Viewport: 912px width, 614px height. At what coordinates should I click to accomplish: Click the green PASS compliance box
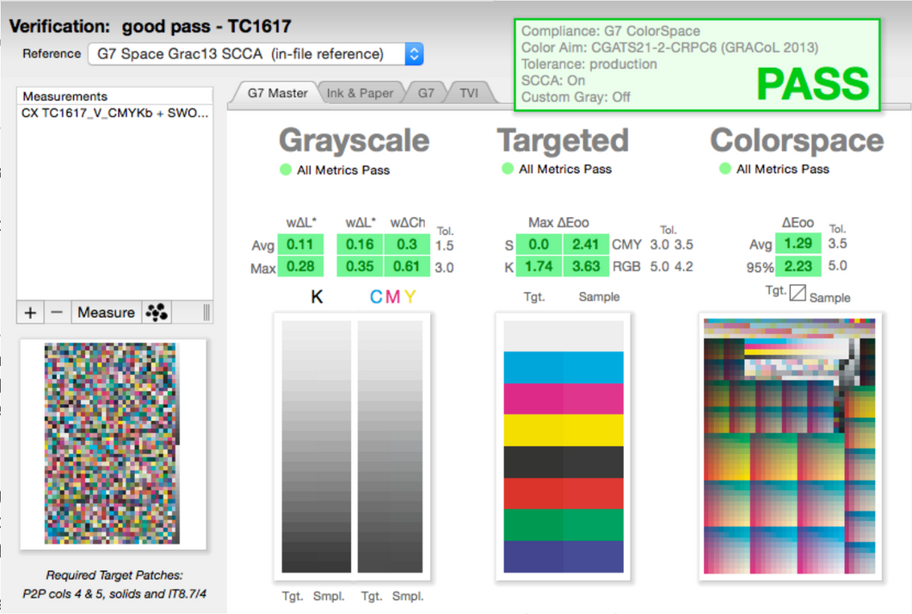(x=698, y=65)
